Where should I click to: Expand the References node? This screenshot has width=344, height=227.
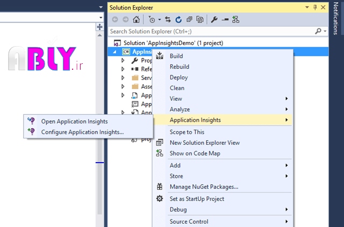123,69
